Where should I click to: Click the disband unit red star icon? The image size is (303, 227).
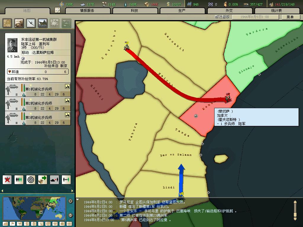pos(7,179)
